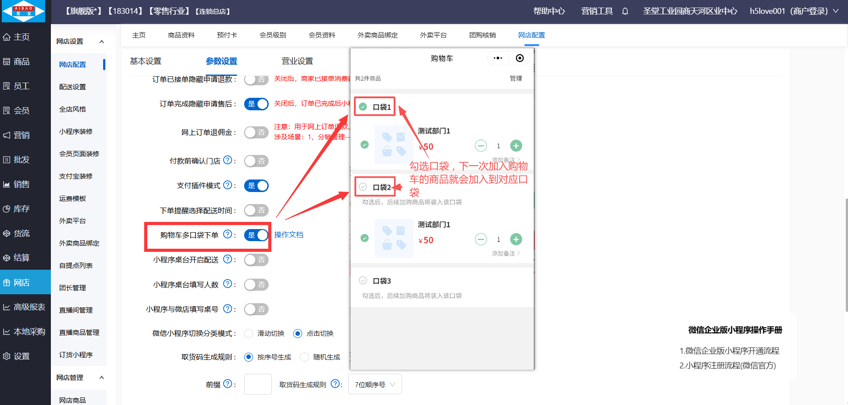
Task: Open the 会员资料 top tab
Action: (321, 35)
